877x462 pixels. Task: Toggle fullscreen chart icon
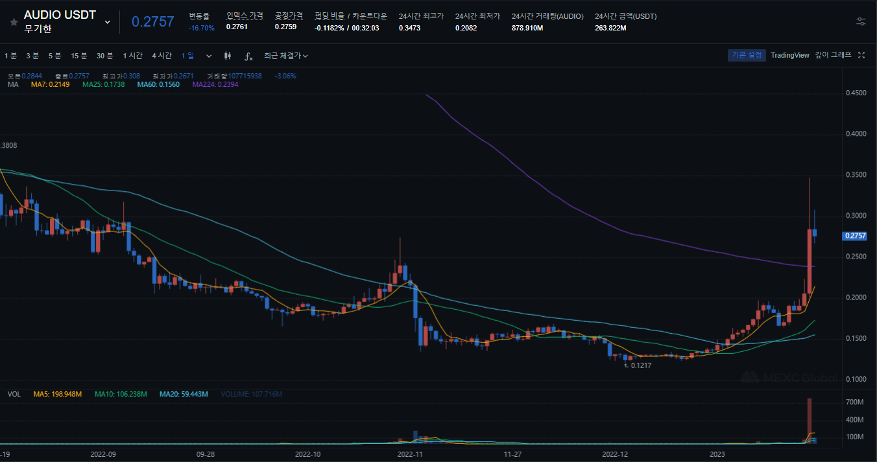[x=861, y=55]
